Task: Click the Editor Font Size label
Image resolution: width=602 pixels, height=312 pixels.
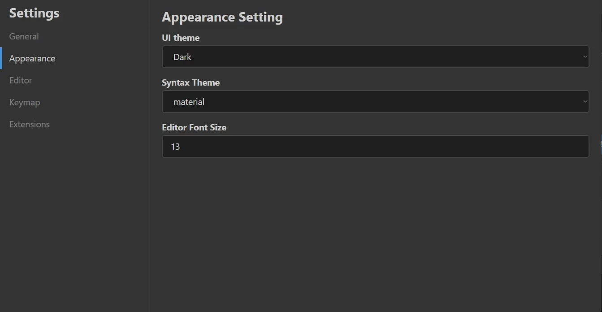Action: pyautogui.click(x=194, y=127)
